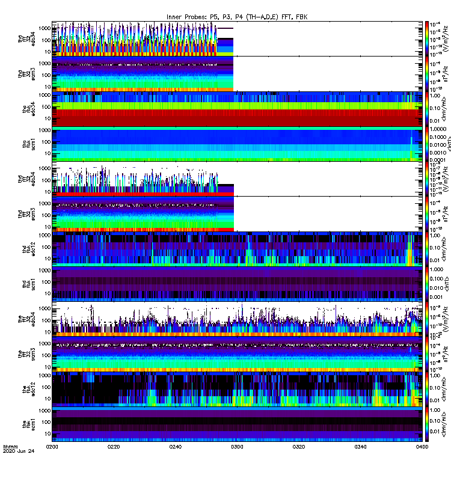Click the tha fbk edc34 spectrogram with red band
Image resolution: width=451 pixels, height=481 pixels.
tap(237, 109)
